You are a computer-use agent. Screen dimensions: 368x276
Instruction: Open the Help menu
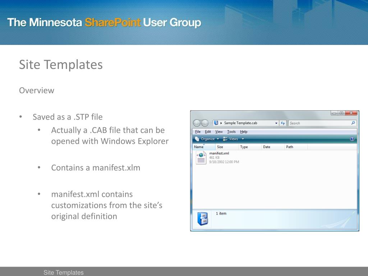(244, 132)
